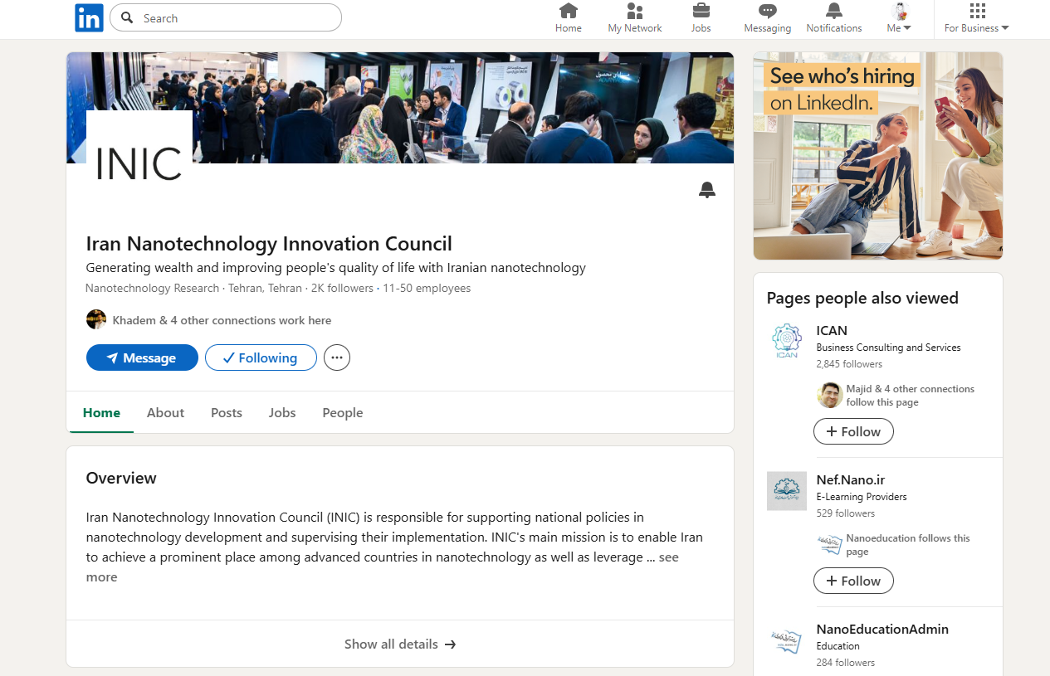Follow the ICAN page

[853, 431]
